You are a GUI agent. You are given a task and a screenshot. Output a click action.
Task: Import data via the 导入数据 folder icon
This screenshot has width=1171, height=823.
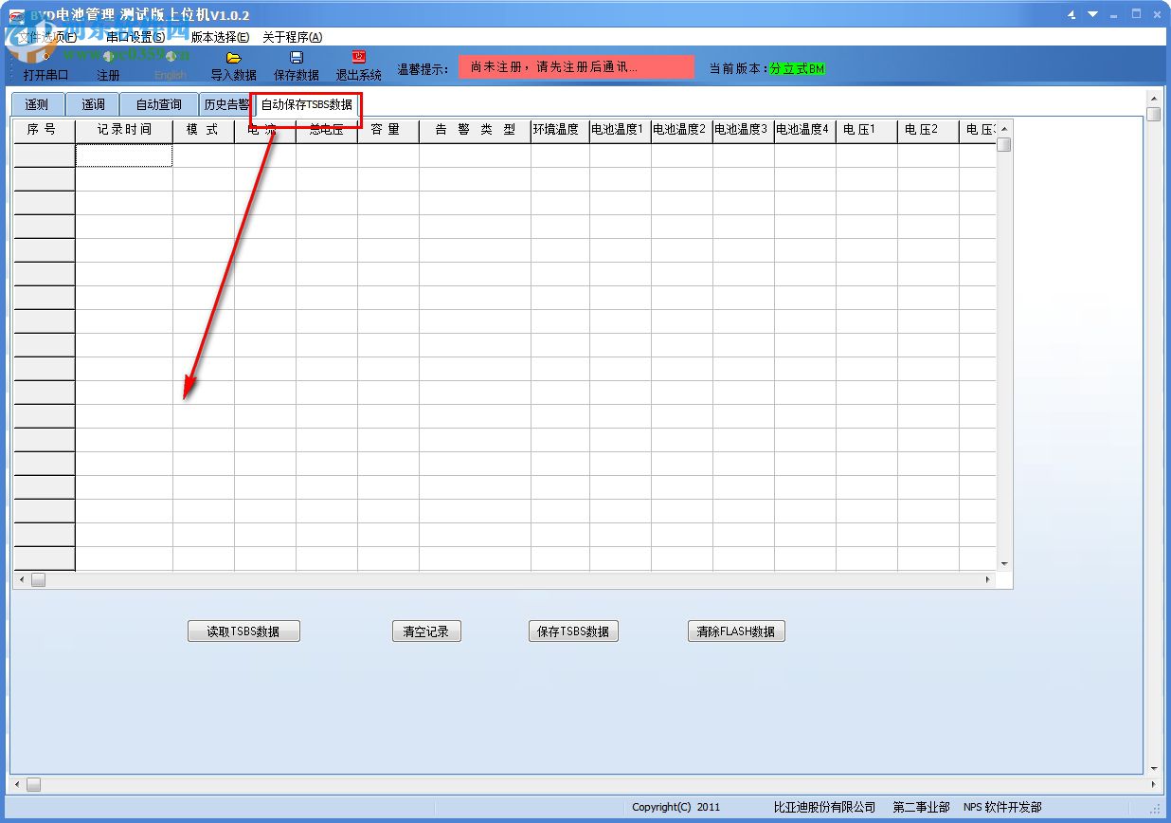pos(233,65)
